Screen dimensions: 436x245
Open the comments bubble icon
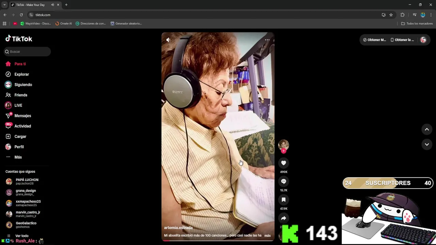[283, 181]
